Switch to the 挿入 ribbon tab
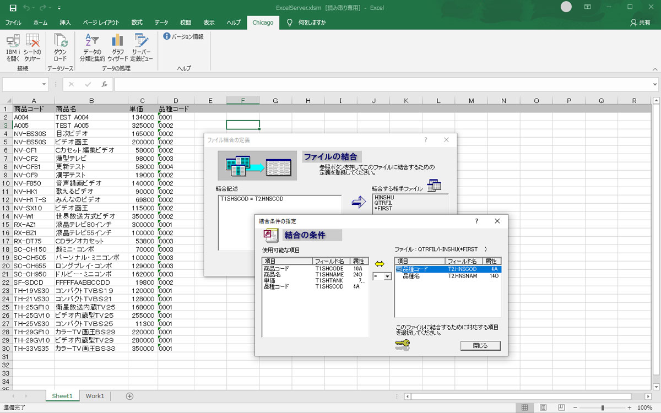 click(x=65, y=23)
